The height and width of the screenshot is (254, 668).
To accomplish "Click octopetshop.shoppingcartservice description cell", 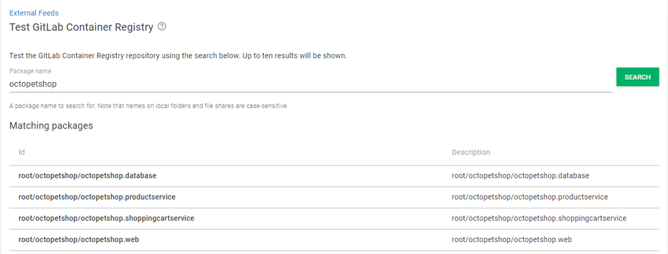I will (539, 218).
